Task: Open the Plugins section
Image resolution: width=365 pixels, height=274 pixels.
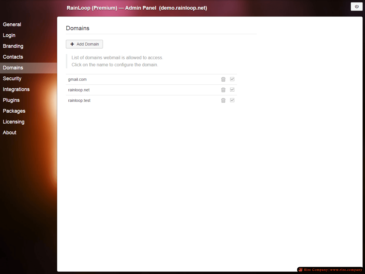Action: click(29, 100)
